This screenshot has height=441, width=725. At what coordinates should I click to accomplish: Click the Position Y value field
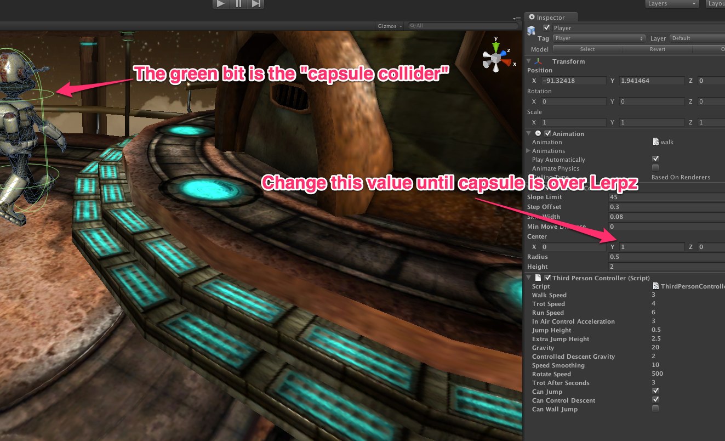[x=651, y=80]
